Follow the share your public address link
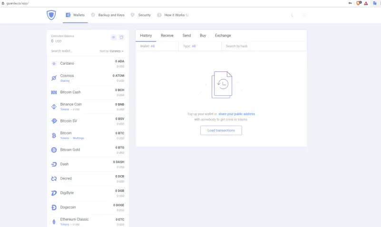 pos(237,114)
